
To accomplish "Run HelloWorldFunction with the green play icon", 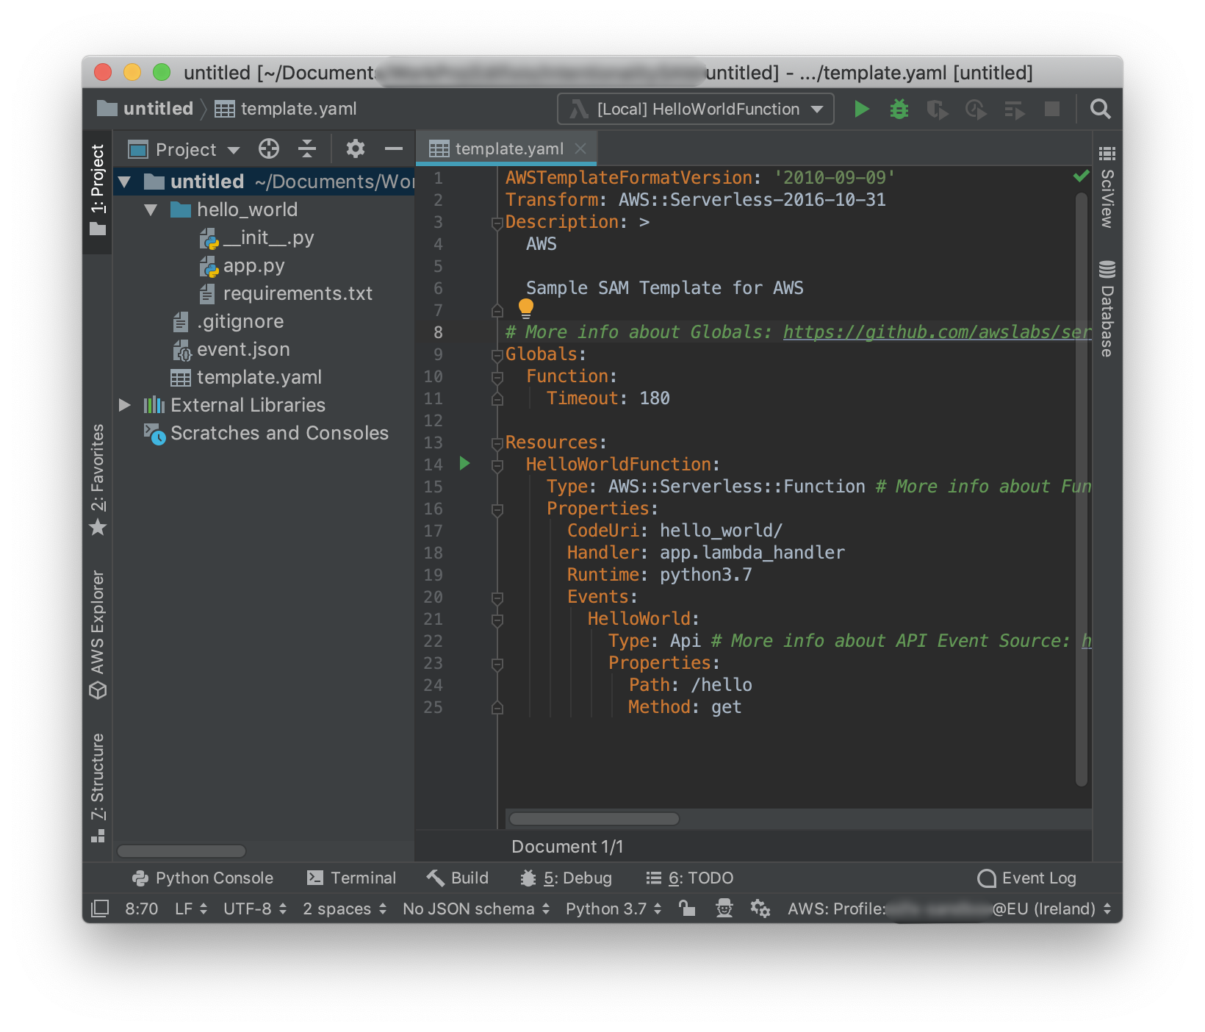I will (x=861, y=109).
